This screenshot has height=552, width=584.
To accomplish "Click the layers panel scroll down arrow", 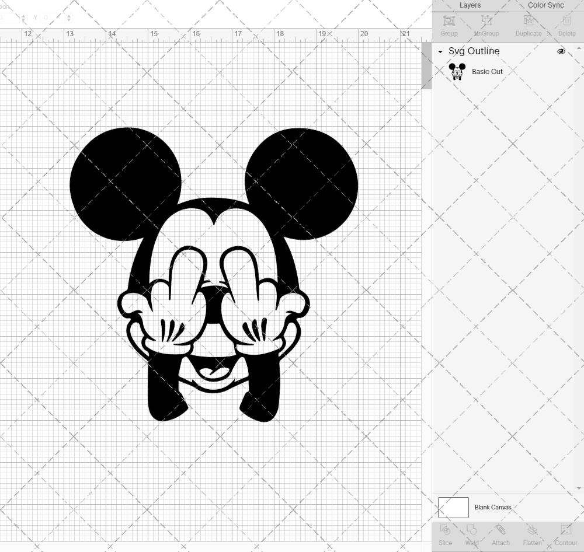I will click(x=579, y=488).
